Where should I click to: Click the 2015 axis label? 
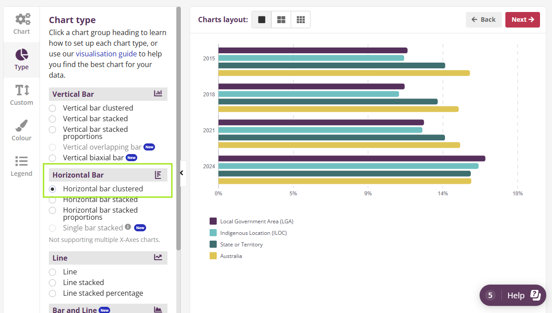pos(209,59)
